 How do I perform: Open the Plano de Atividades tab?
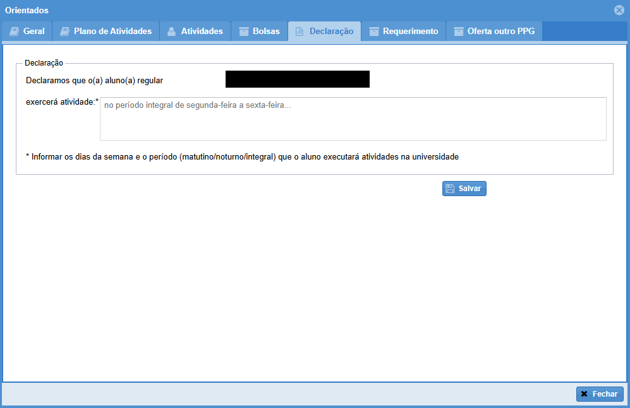coord(112,32)
